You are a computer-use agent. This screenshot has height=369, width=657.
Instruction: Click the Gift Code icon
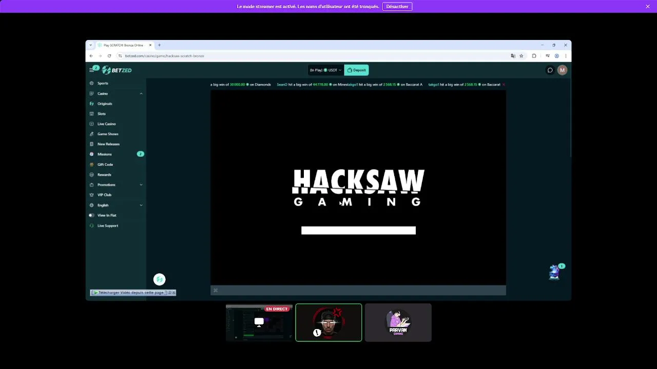coord(91,165)
